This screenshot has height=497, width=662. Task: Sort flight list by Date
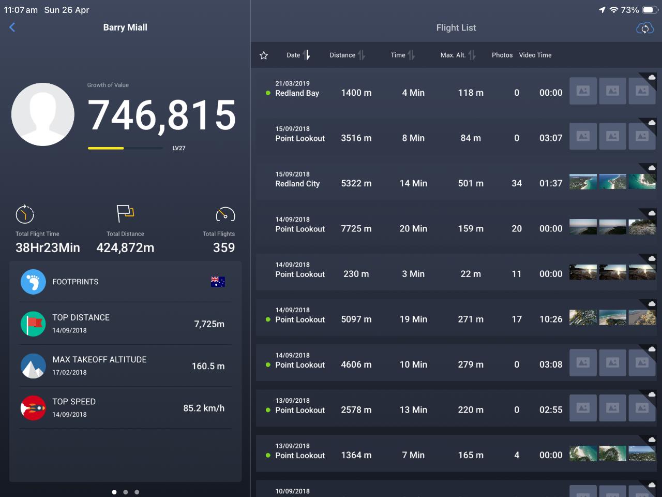click(298, 55)
